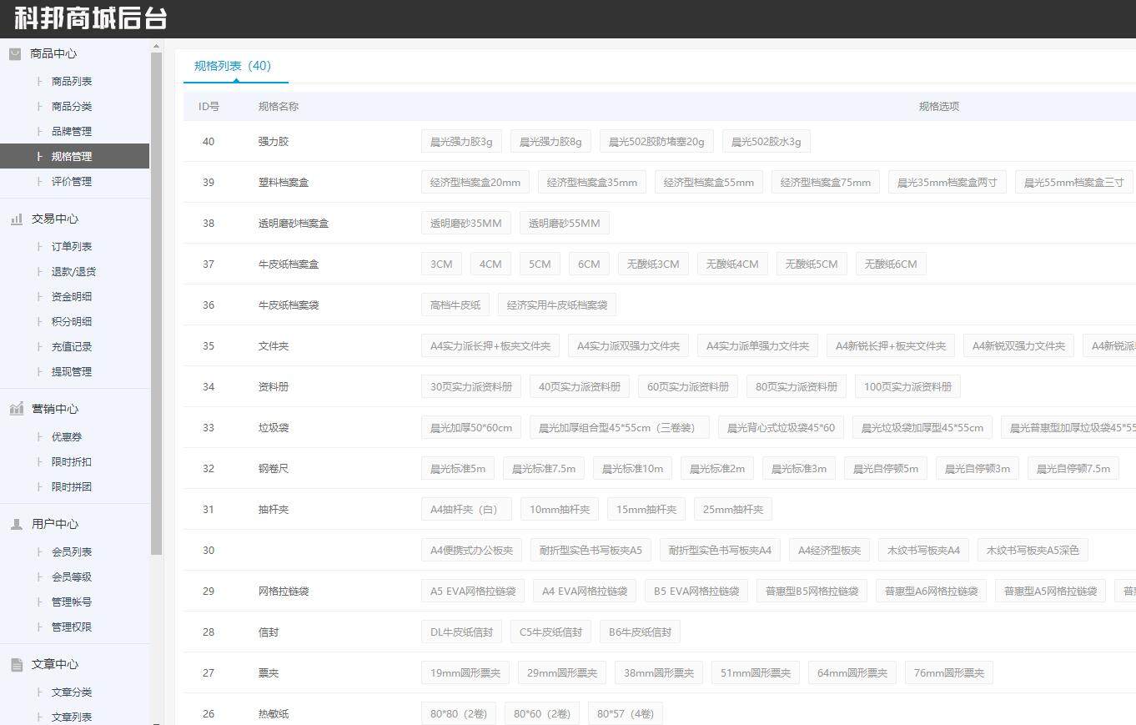Open 订单列表 under 交易中心
Screen dimensions: 1136x725
pyautogui.click(x=72, y=247)
